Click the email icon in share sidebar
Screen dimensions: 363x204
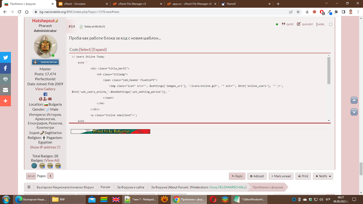tap(5, 90)
